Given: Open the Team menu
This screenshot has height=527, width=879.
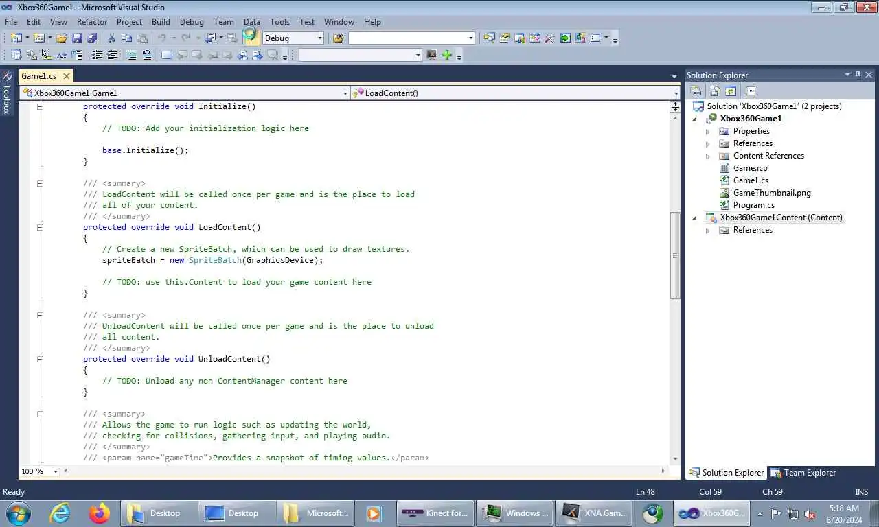Looking at the screenshot, I should (224, 21).
